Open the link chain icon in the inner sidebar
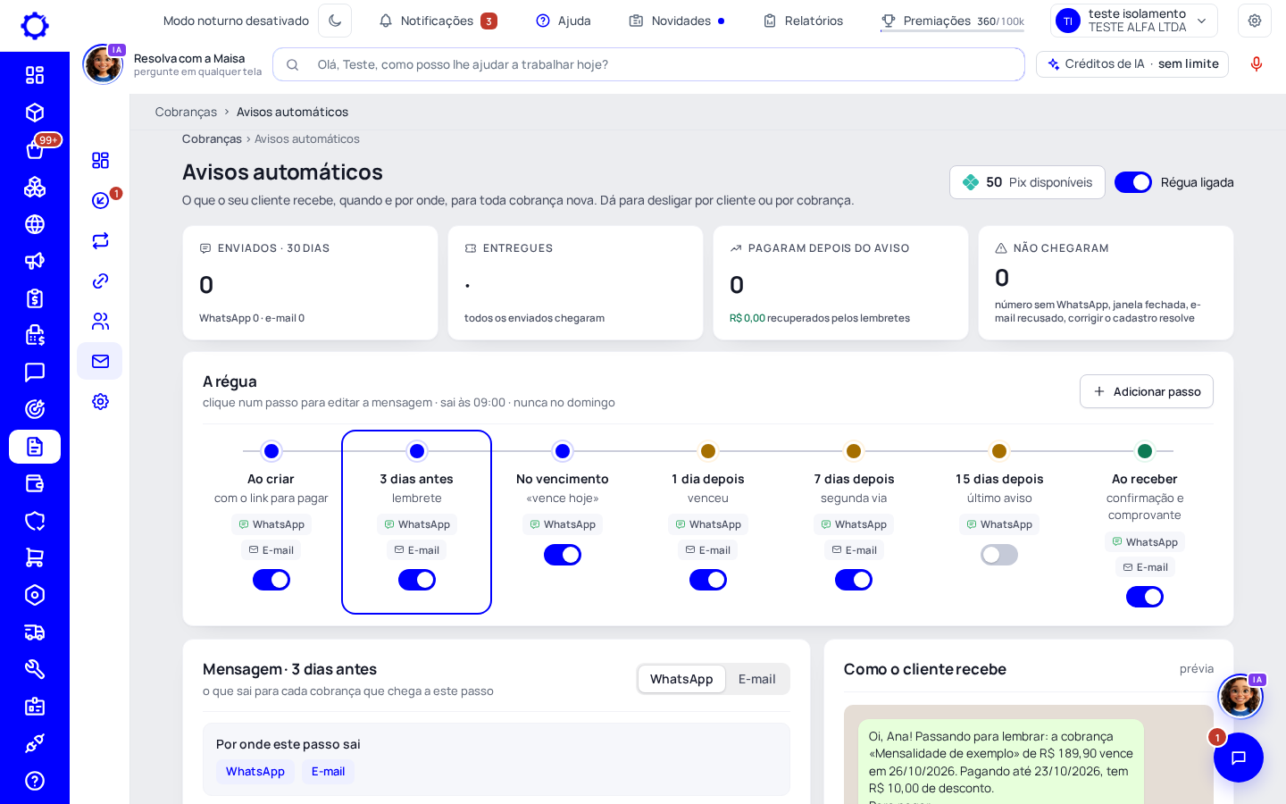 click(100, 281)
